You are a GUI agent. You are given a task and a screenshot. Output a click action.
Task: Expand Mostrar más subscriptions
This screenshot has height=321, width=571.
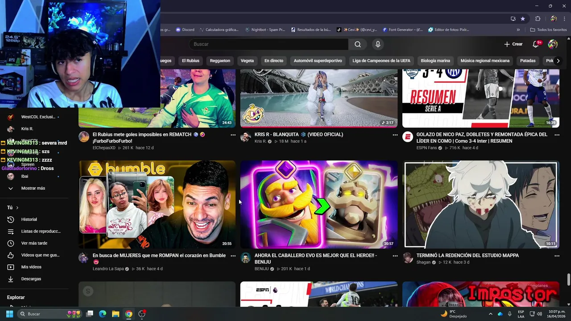coord(34,188)
